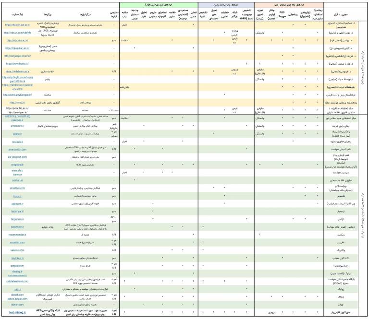Open the targoman.ir link

[17, 219]
